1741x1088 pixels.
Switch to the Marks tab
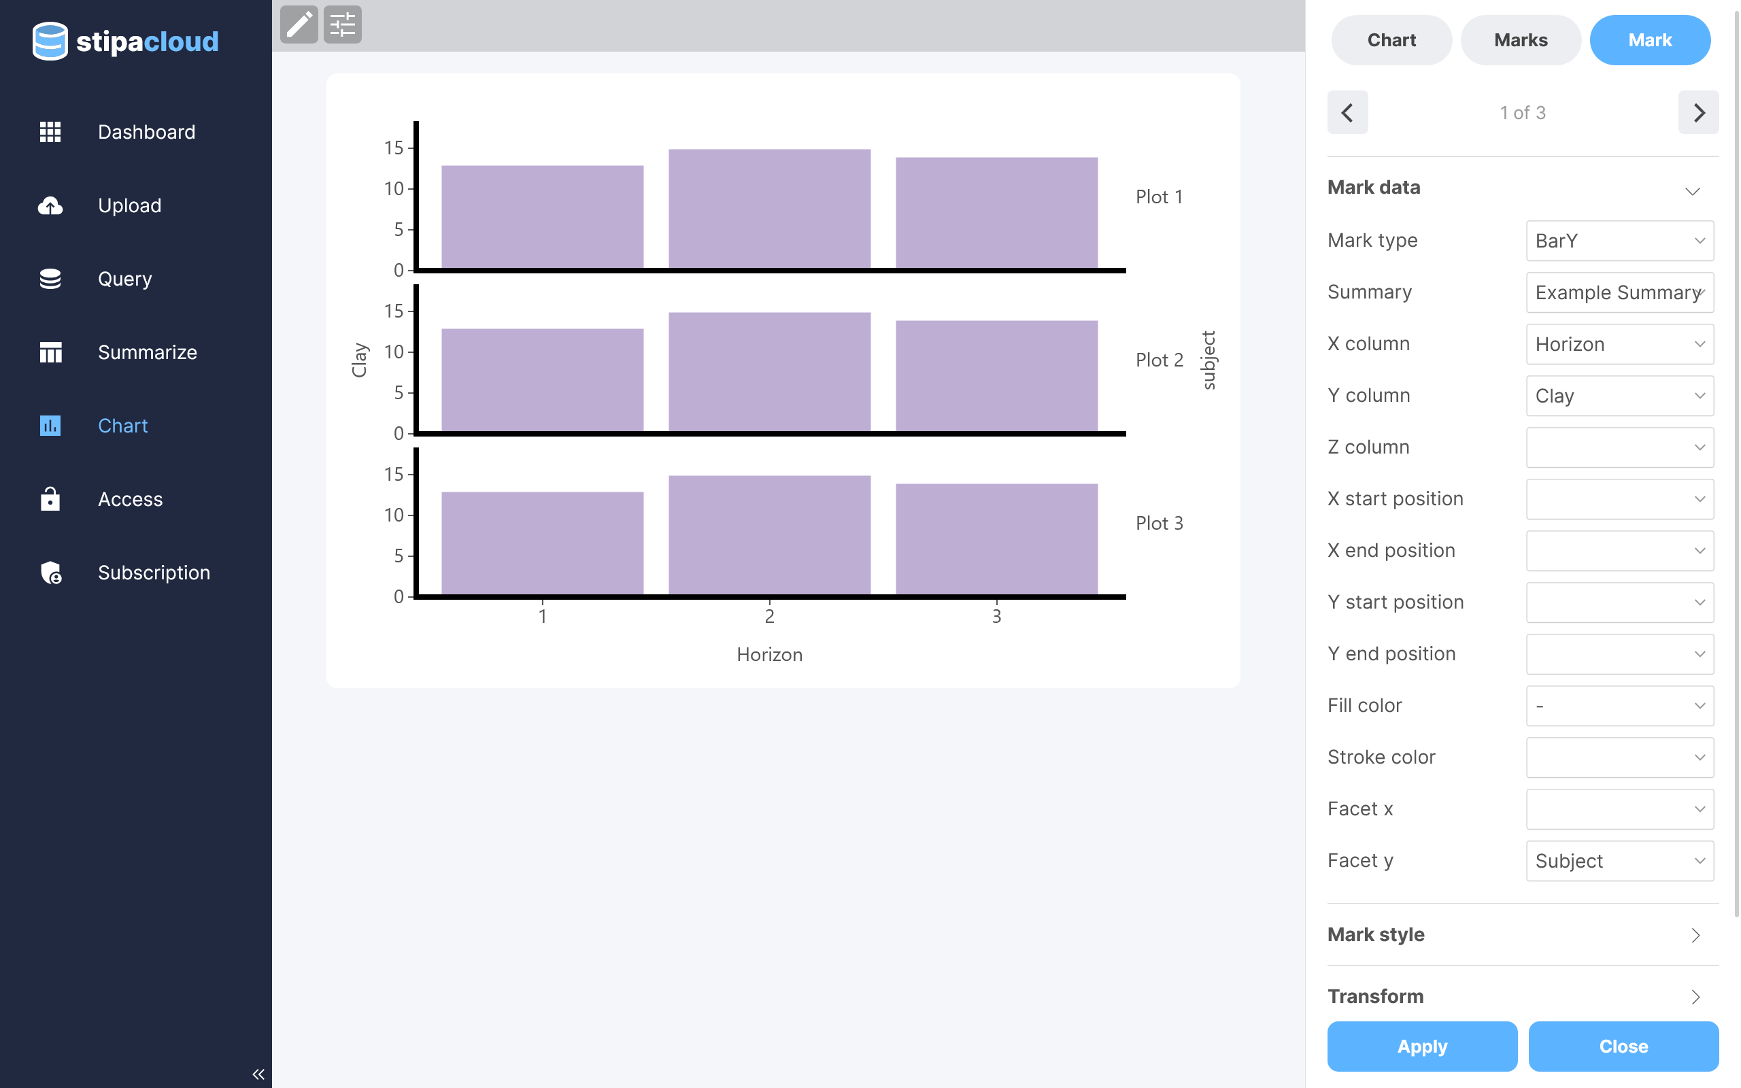click(1520, 40)
